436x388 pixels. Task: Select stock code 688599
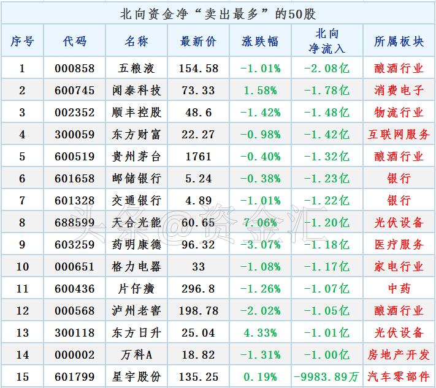pyautogui.click(x=75, y=223)
